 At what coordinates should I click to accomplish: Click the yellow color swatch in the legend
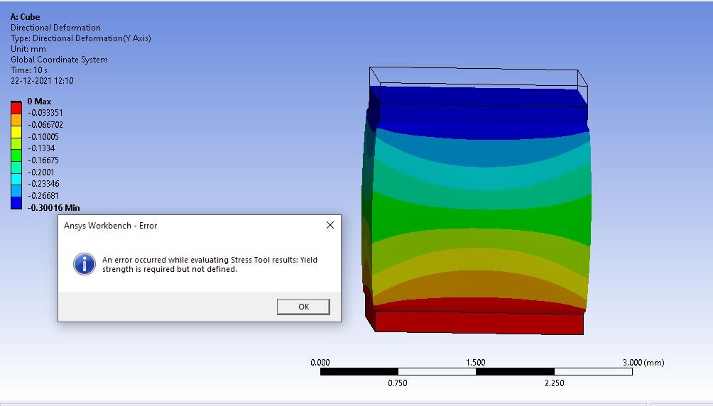pos(16,132)
